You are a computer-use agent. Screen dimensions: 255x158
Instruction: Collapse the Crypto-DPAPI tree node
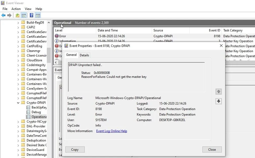pyautogui.click(x=18, y=103)
